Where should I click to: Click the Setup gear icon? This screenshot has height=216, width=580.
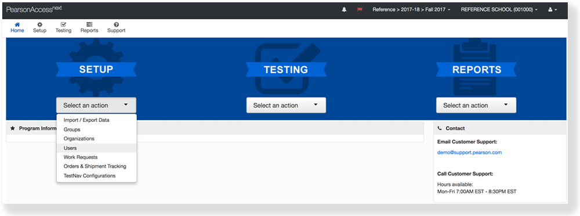pos(39,24)
